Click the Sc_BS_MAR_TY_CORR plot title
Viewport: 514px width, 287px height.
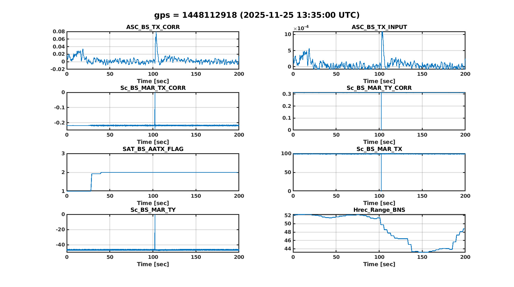click(379, 88)
